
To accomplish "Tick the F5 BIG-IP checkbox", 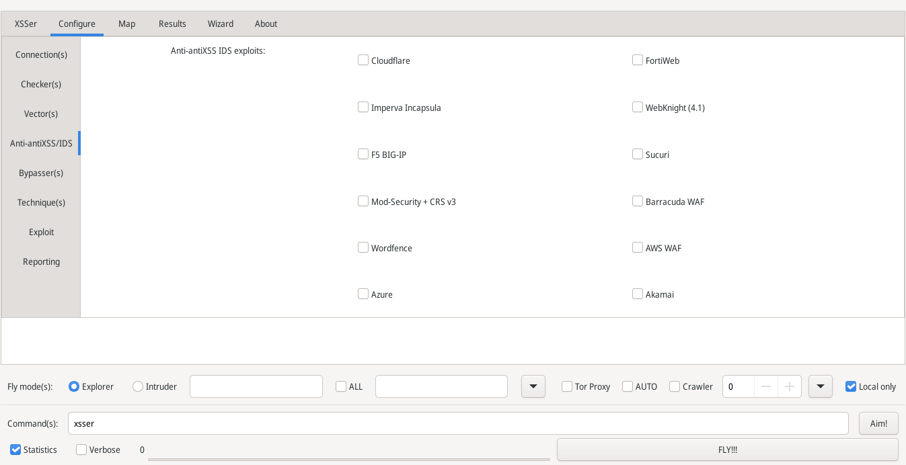I will coord(363,154).
